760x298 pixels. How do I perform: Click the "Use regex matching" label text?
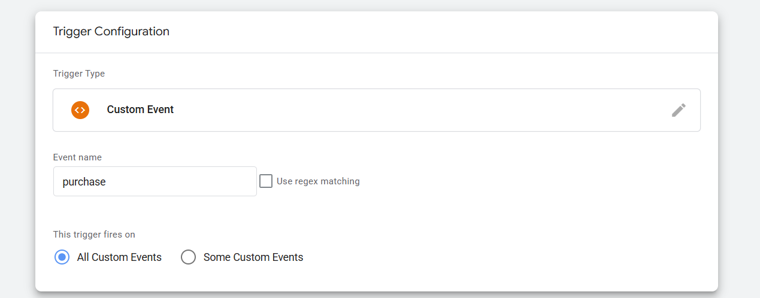click(318, 181)
